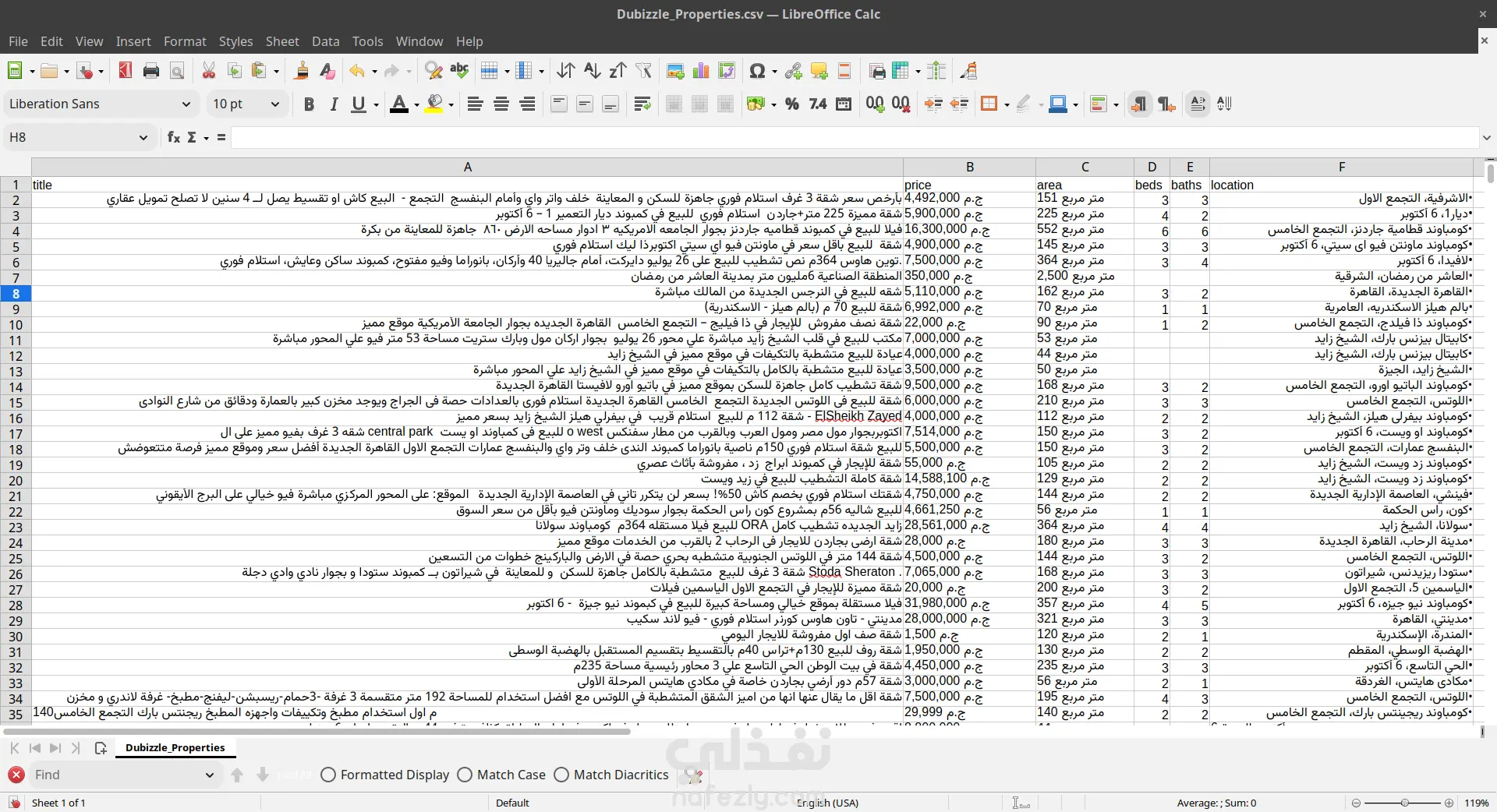Viewport: 1497px width, 812px height.
Task: Open the File menu
Action: coord(18,41)
